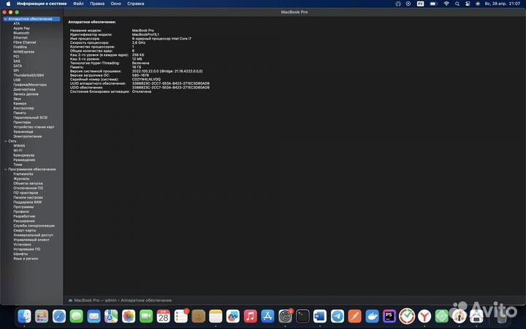Launch Safari from the Dock

pyautogui.click(x=59, y=316)
